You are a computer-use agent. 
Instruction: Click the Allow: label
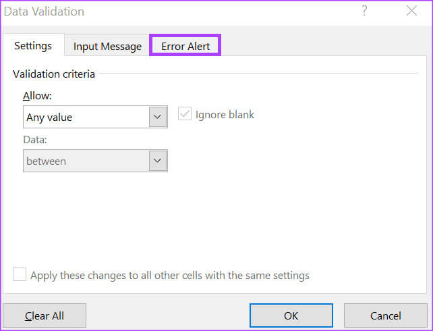[x=37, y=96]
